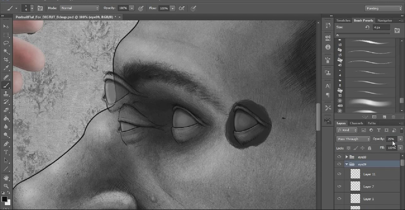Select the Type tool
This screenshot has height=210, width=405.
tap(6, 152)
